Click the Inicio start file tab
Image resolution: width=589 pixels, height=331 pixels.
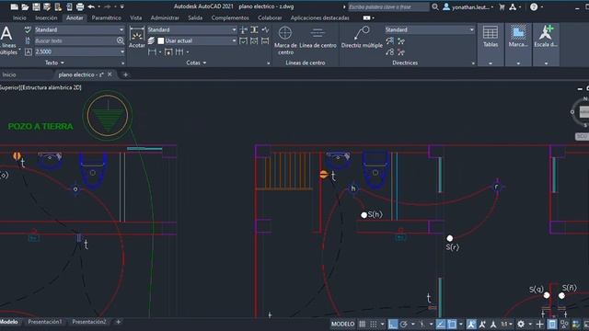(9, 74)
